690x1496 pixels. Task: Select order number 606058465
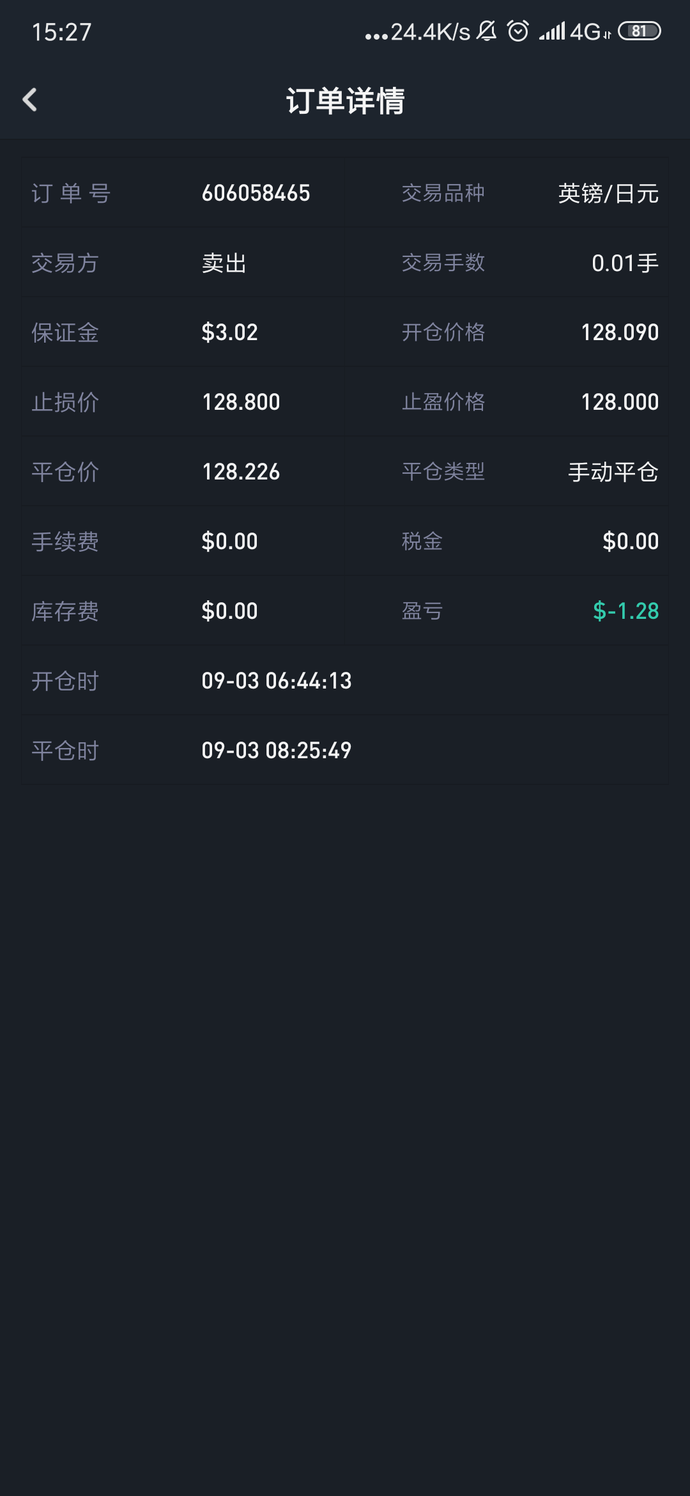tap(256, 193)
